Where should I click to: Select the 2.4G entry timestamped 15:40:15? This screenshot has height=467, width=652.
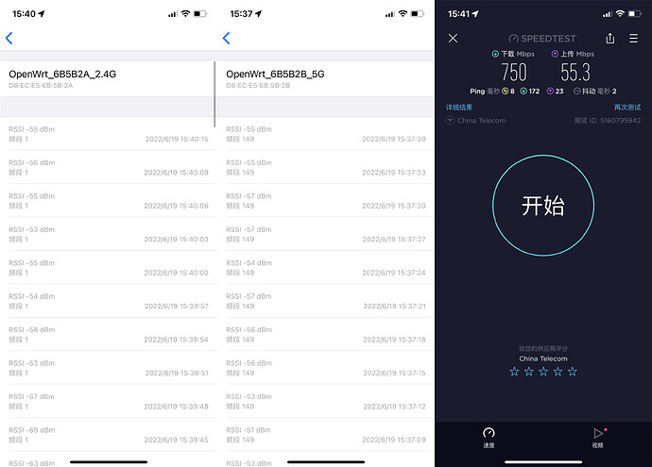coord(109,134)
